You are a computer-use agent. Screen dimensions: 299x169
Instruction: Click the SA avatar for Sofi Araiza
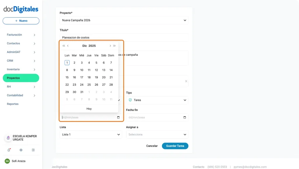8,161
